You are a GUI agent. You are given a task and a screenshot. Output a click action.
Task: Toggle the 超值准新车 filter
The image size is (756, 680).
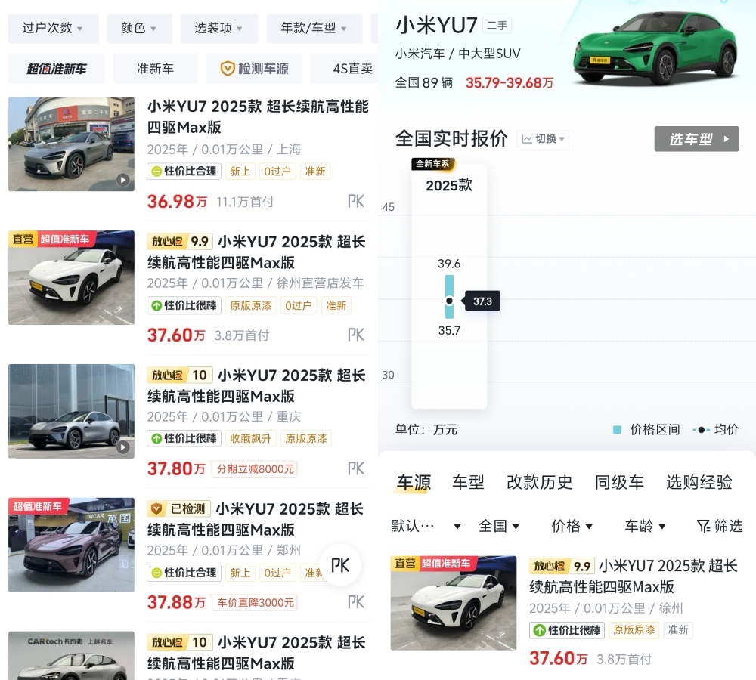click(x=56, y=69)
